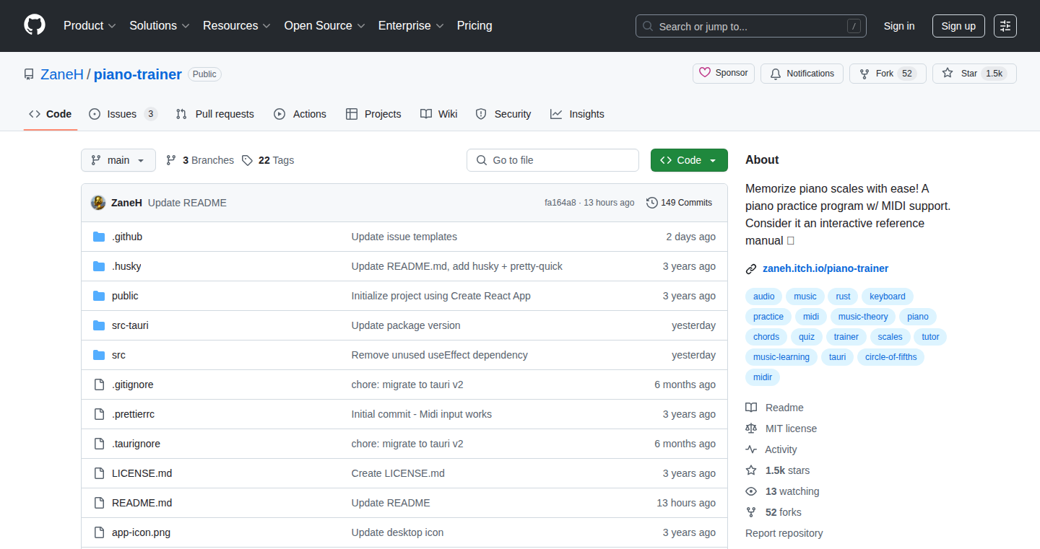The image size is (1040, 549).
Task: Click the commits history clock icon
Action: [652, 203]
